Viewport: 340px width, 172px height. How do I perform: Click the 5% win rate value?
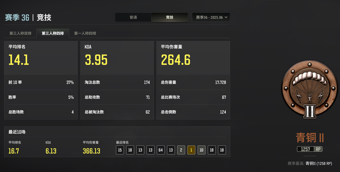tap(71, 97)
